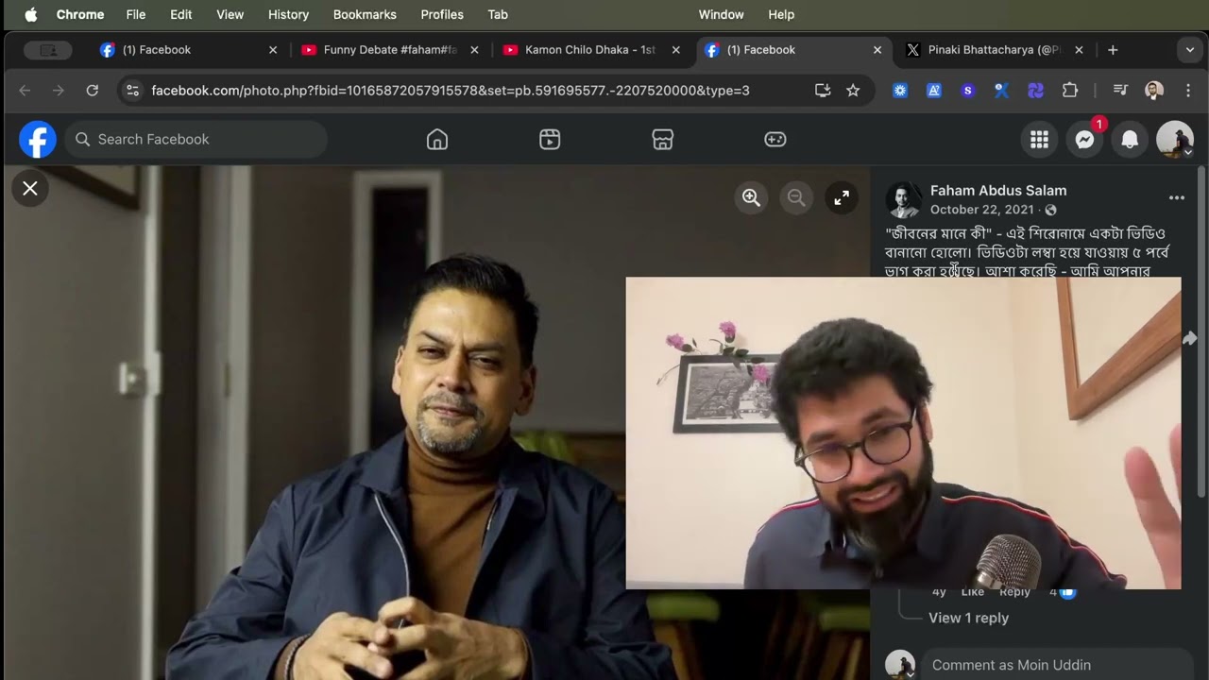The image size is (1209, 680).
Task: Go back in Chrome
Action: (26, 91)
